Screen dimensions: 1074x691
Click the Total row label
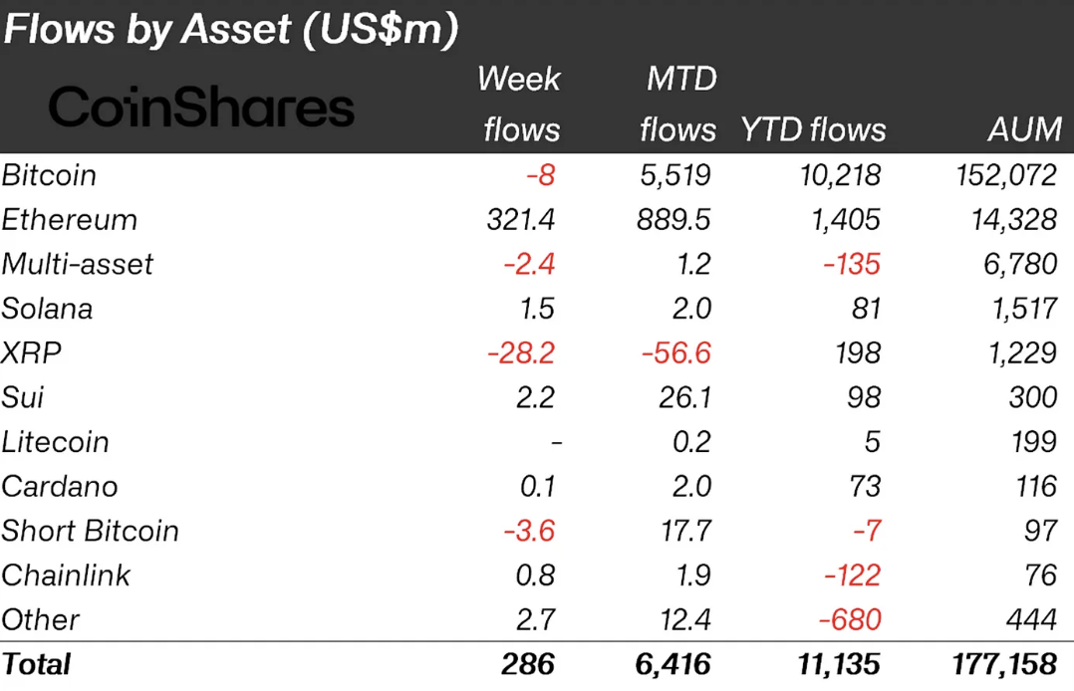[x=36, y=664]
